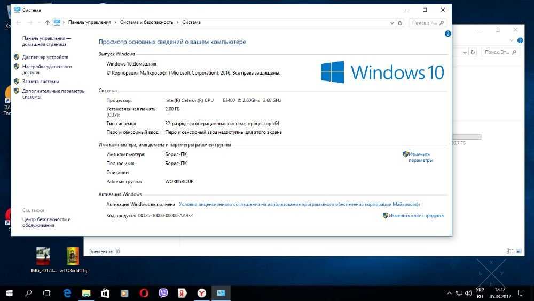Screen dimensions: 534x301
Task: Click volume speaker icon in tray
Action: (x=468, y=293)
